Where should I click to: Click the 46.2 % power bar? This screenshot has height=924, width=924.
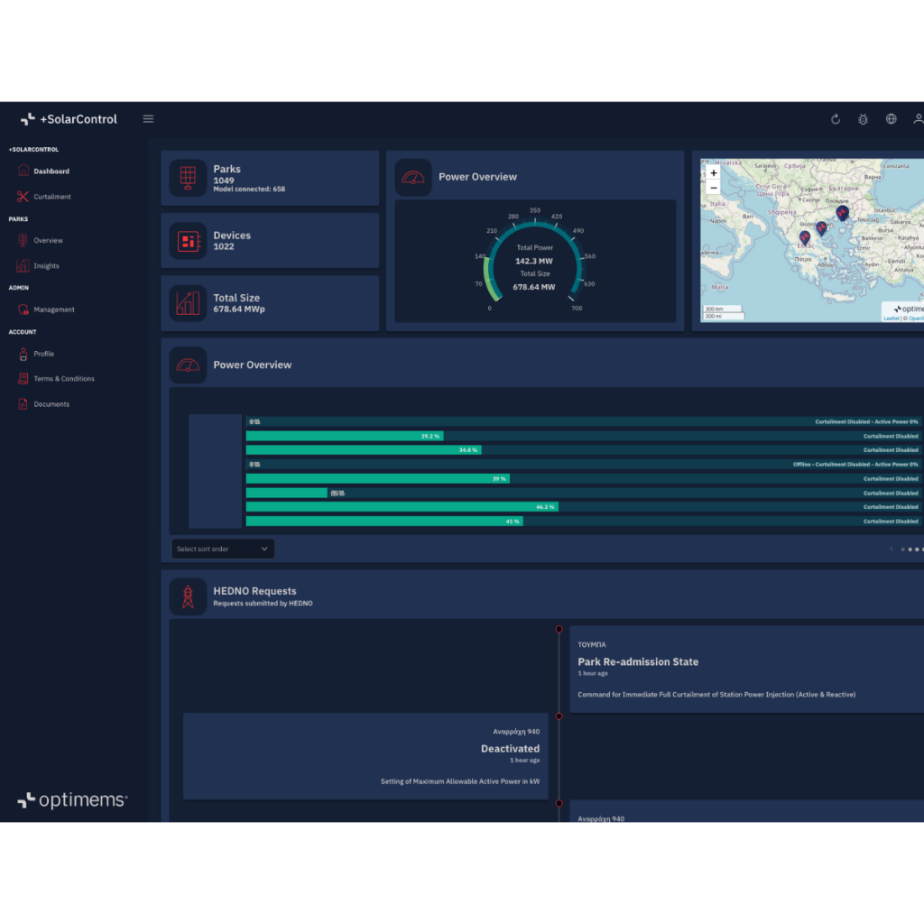pos(402,507)
